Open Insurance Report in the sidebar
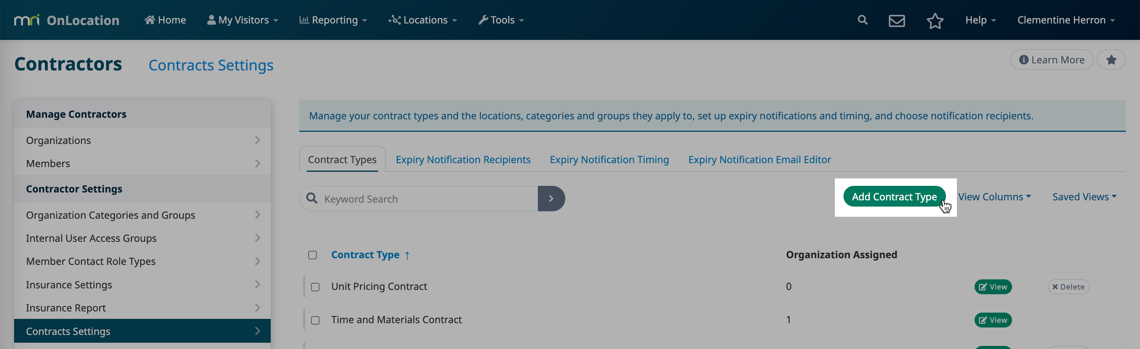1140x349 pixels. [142, 308]
